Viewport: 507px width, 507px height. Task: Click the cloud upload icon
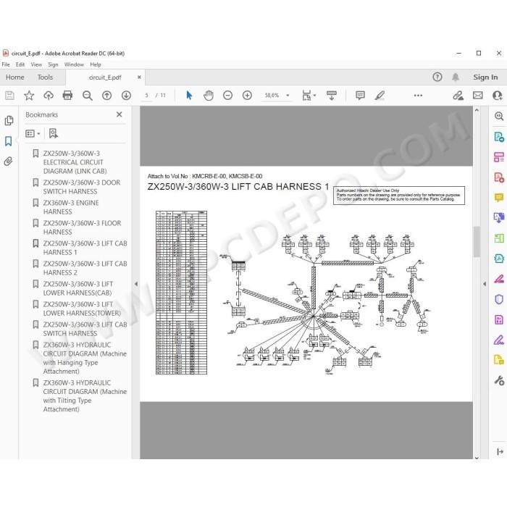(x=49, y=96)
